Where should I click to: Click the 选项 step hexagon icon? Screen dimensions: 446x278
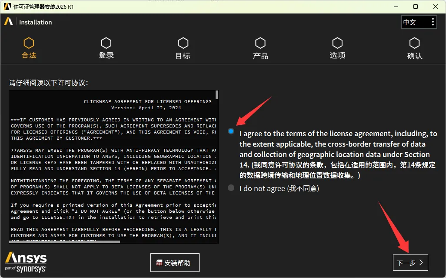point(337,43)
